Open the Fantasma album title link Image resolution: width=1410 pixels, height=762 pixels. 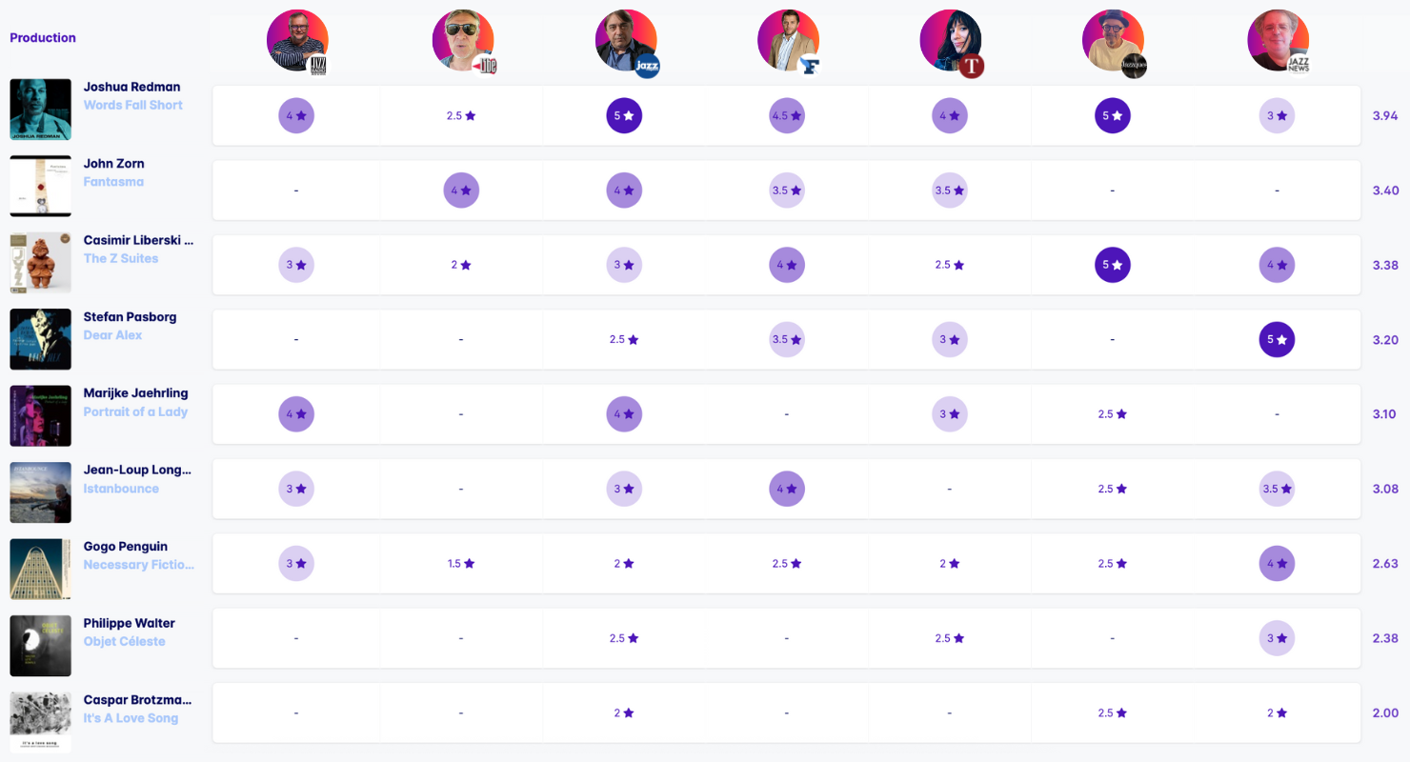[113, 182]
